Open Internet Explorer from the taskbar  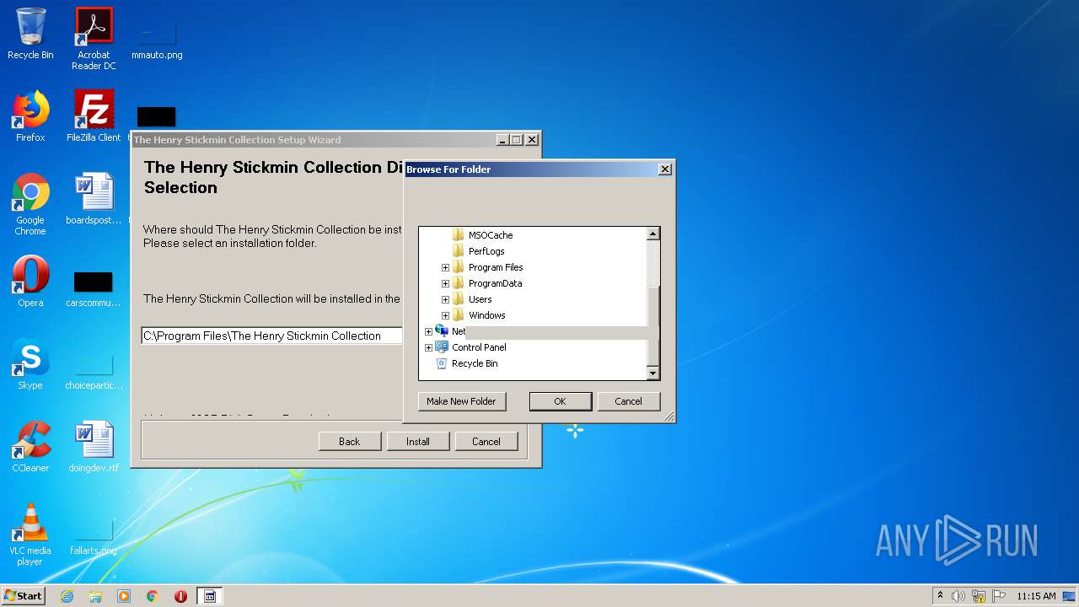click(67, 596)
